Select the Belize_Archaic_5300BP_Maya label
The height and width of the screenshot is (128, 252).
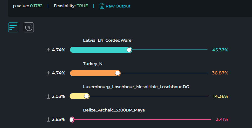point(114,110)
